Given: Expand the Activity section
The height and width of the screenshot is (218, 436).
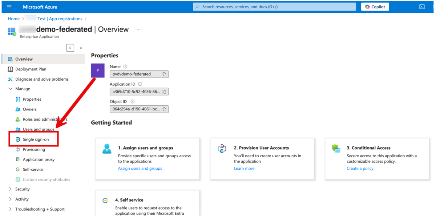Looking at the screenshot, I should coord(10,199).
